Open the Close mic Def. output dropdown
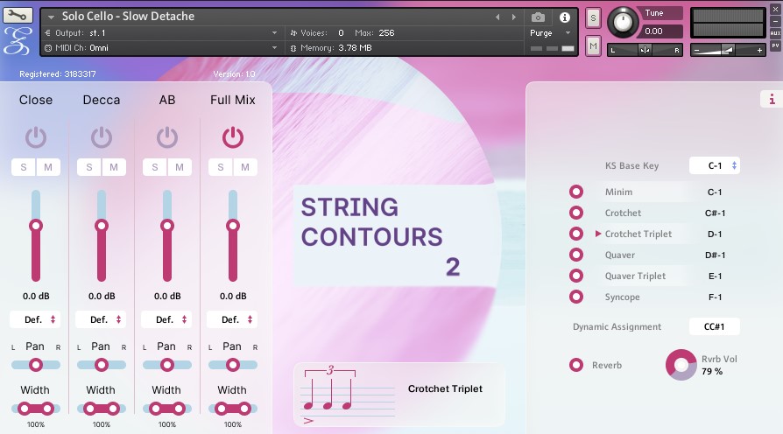The image size is (783, 434). (x=35, y=319)
